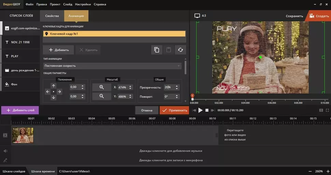This screenshot has width=331, height=175.
Task: Open the fullscreen preview icon
Action: [327, 110]
